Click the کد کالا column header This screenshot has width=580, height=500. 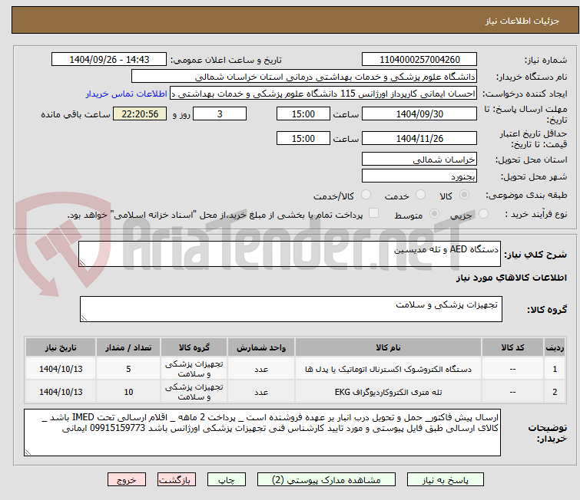click(x=512, y=347)
